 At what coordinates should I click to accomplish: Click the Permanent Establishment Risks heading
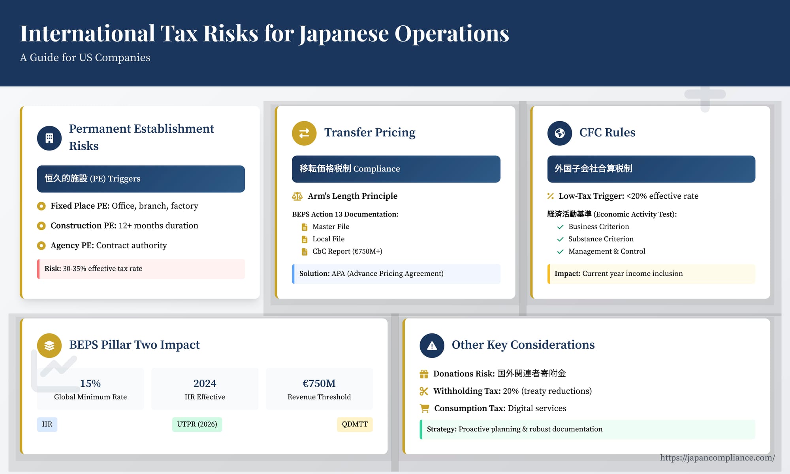coord(141,137)
